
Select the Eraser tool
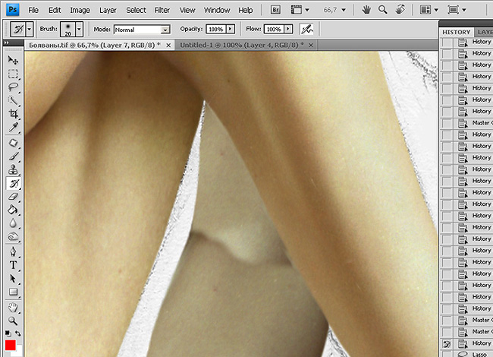(13, 197)
